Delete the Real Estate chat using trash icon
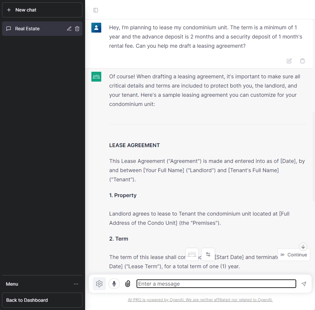Viewport: 315px width, 310px height. pos(77,29)
